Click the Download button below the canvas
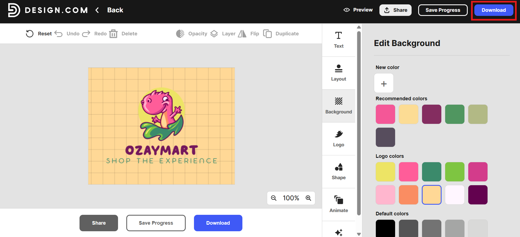The image size is (520, 237). click(218, 223)
